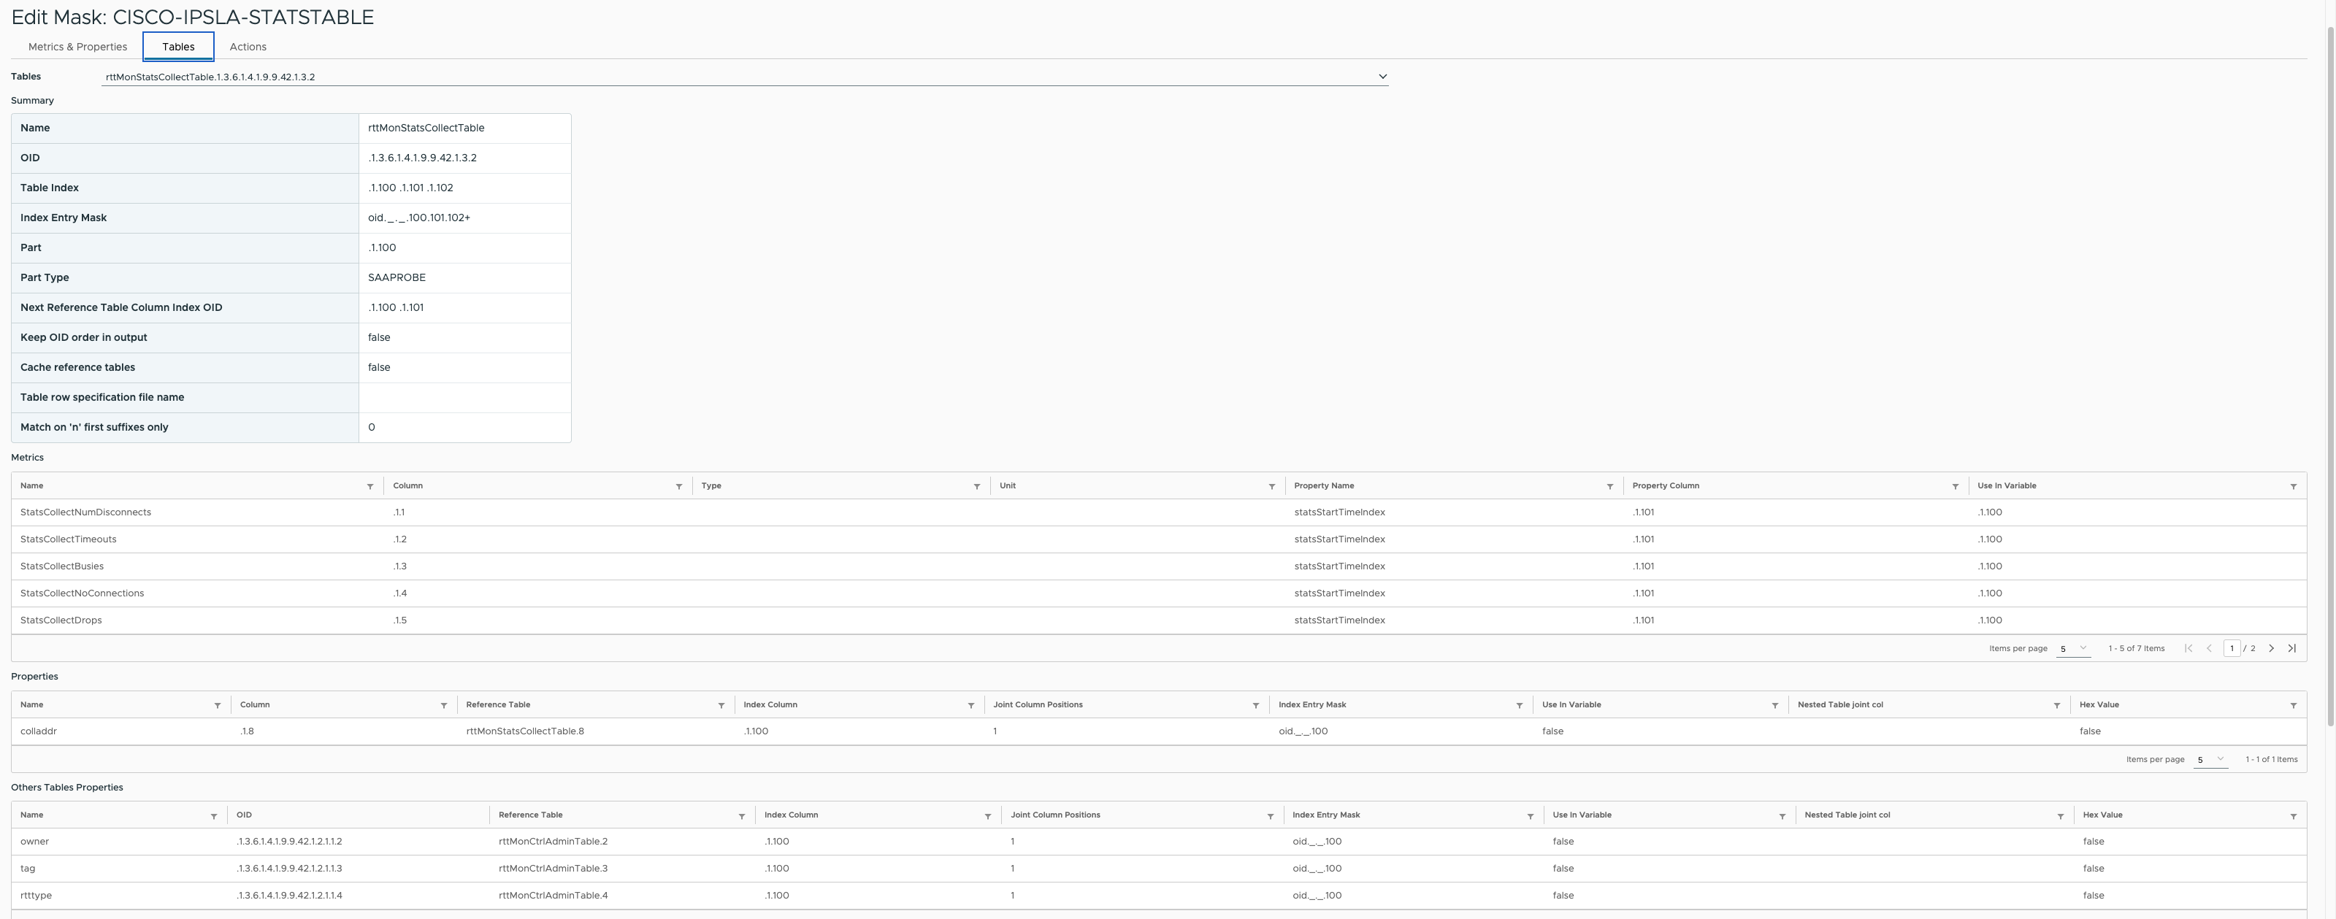Filter the Metrics Unit column
The width and height of the screenshot is (2336, 919).
point(1271,487)
